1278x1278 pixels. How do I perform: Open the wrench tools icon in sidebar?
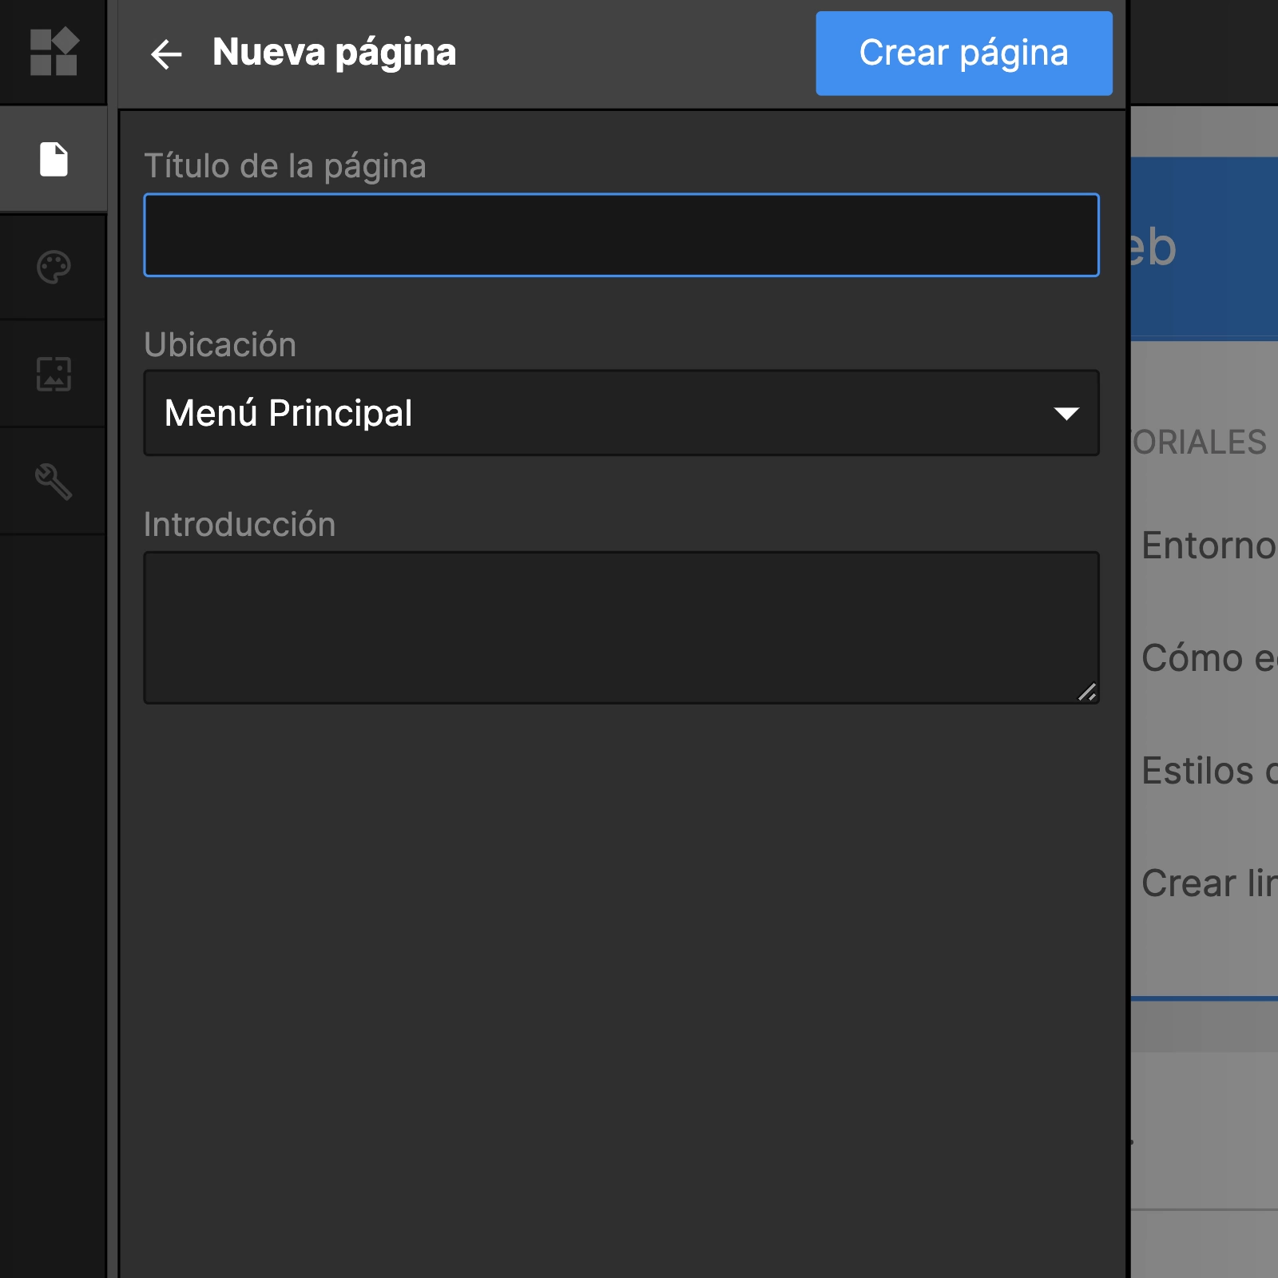[54, 482]
